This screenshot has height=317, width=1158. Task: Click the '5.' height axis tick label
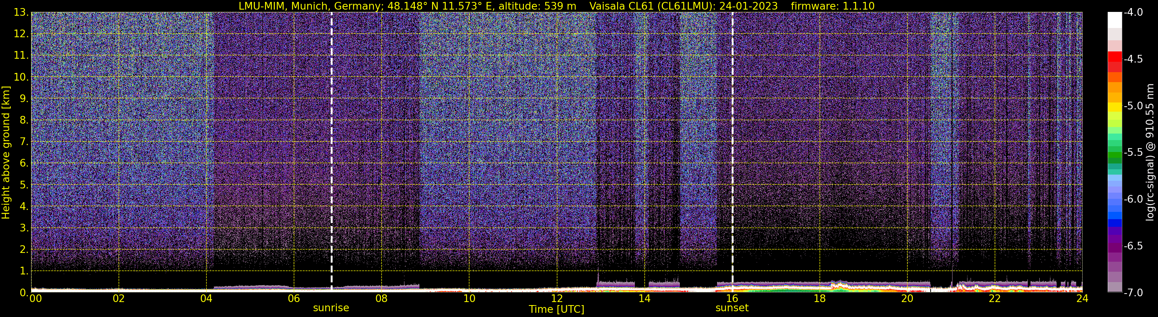(24, 185)
